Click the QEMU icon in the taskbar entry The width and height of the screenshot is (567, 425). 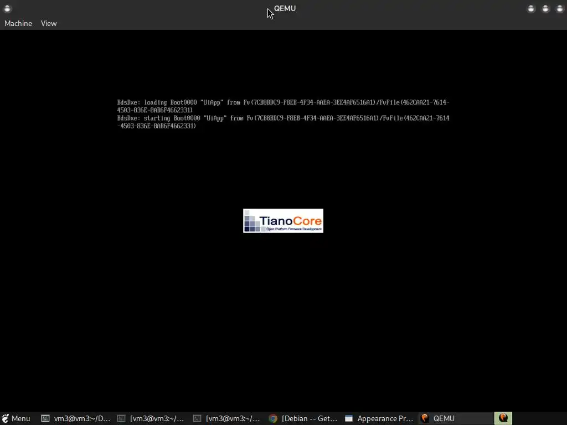click(425, 418)
